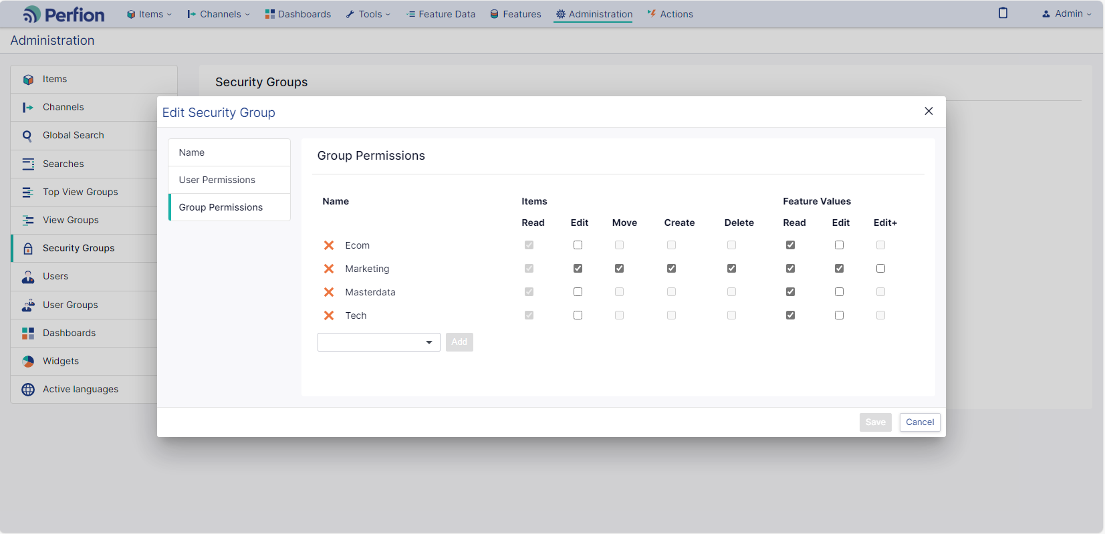The image size is (1105, 534).
Task: Open Feature Data from the navbar
Action: coord(441,14)
